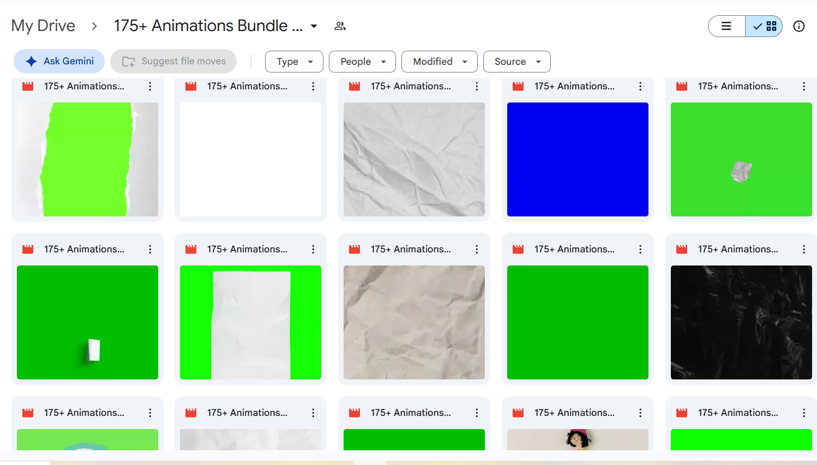The image size is (817, 465).
Task: Open the People filter dropdown
Action: (x=362, y=62)
